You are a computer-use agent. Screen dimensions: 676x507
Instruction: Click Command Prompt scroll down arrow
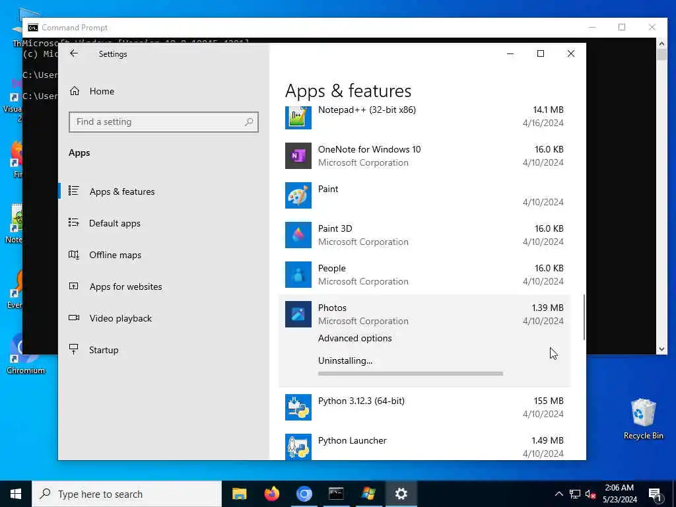point(661,349)
